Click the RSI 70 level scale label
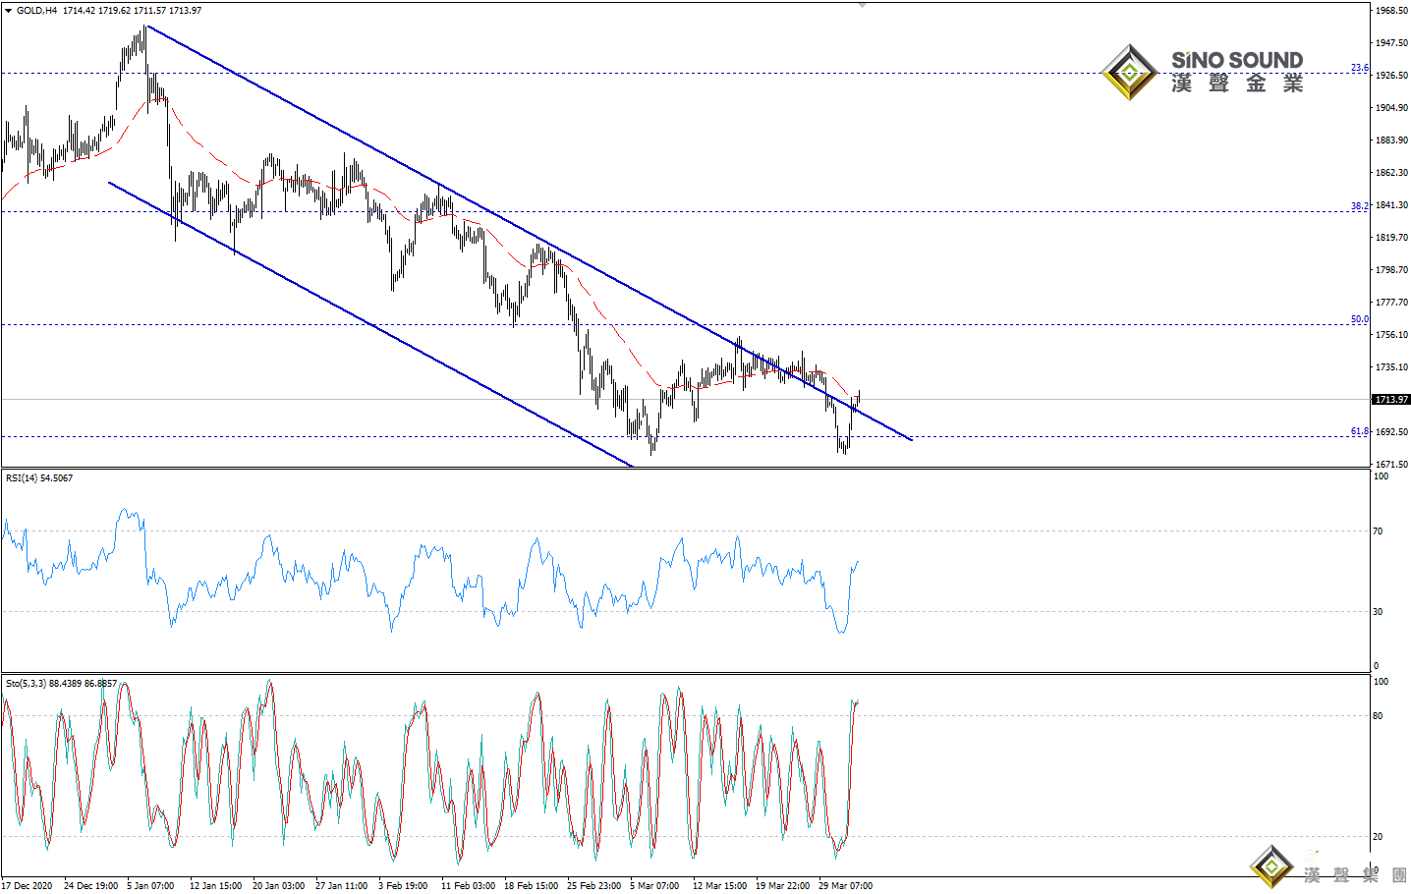The image size is (1411, 894). (x=1378, y=531)
